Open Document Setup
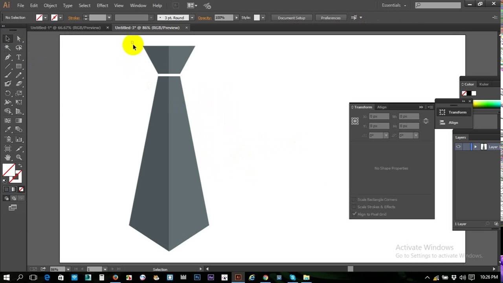Screen dimensions: 503x283 click(x=291, y=17)
